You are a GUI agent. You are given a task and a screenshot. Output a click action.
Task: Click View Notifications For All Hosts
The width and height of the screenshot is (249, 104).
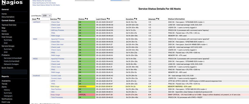tap(44, 3)
